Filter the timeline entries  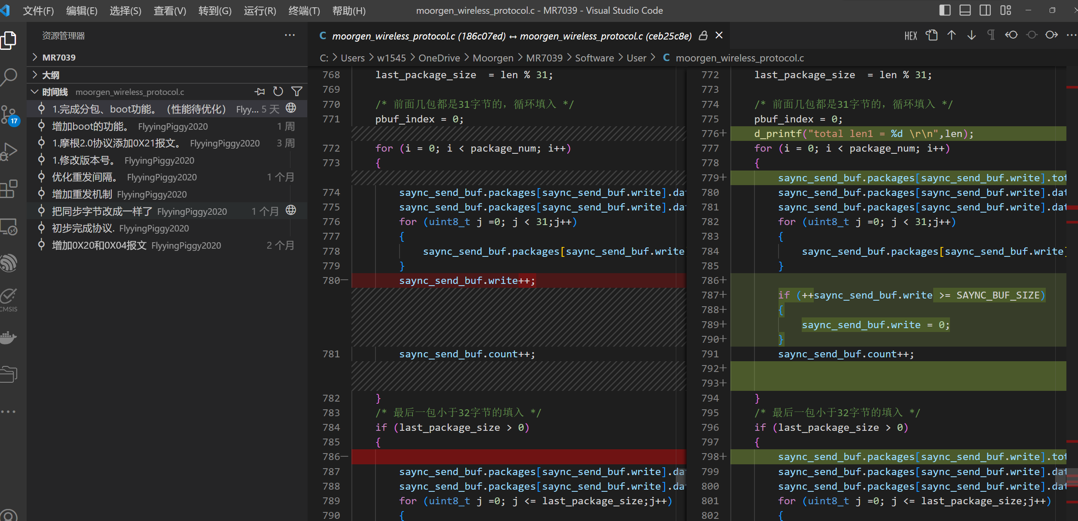297,91
